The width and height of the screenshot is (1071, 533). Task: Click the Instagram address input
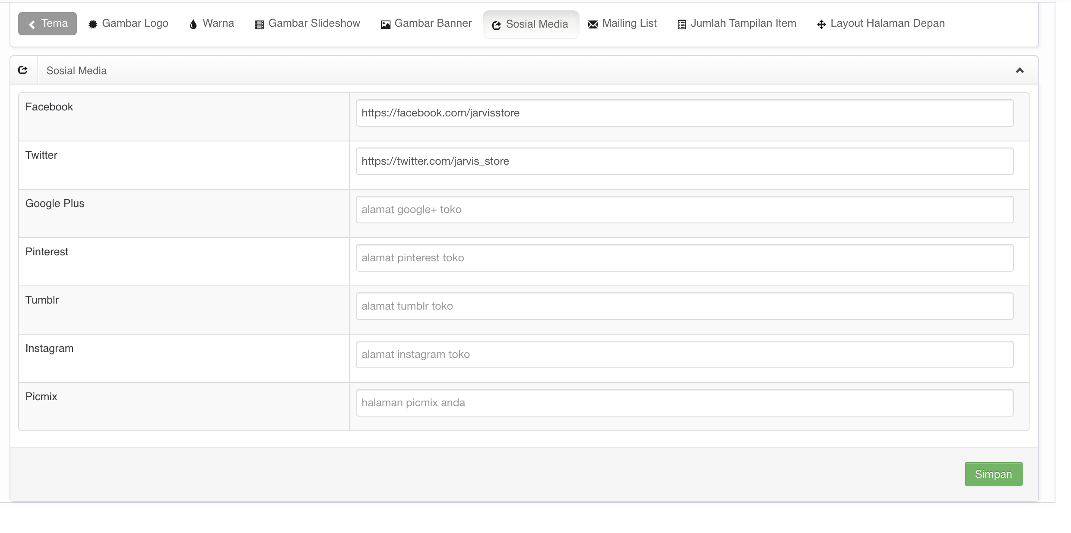click(684, 354)
